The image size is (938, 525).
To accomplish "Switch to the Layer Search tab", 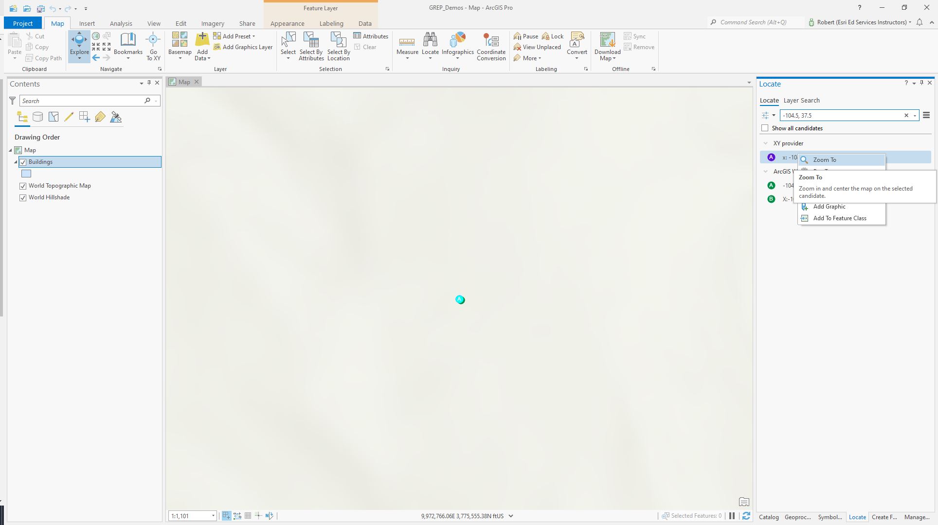I will point(801,101).
